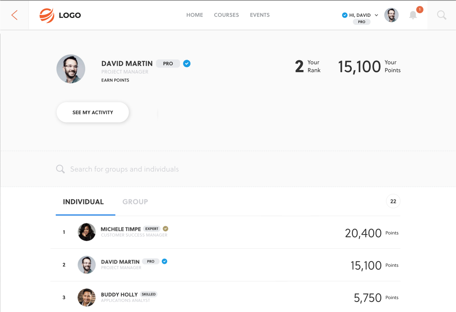Click David's avatar in the header

pos(391,15)
